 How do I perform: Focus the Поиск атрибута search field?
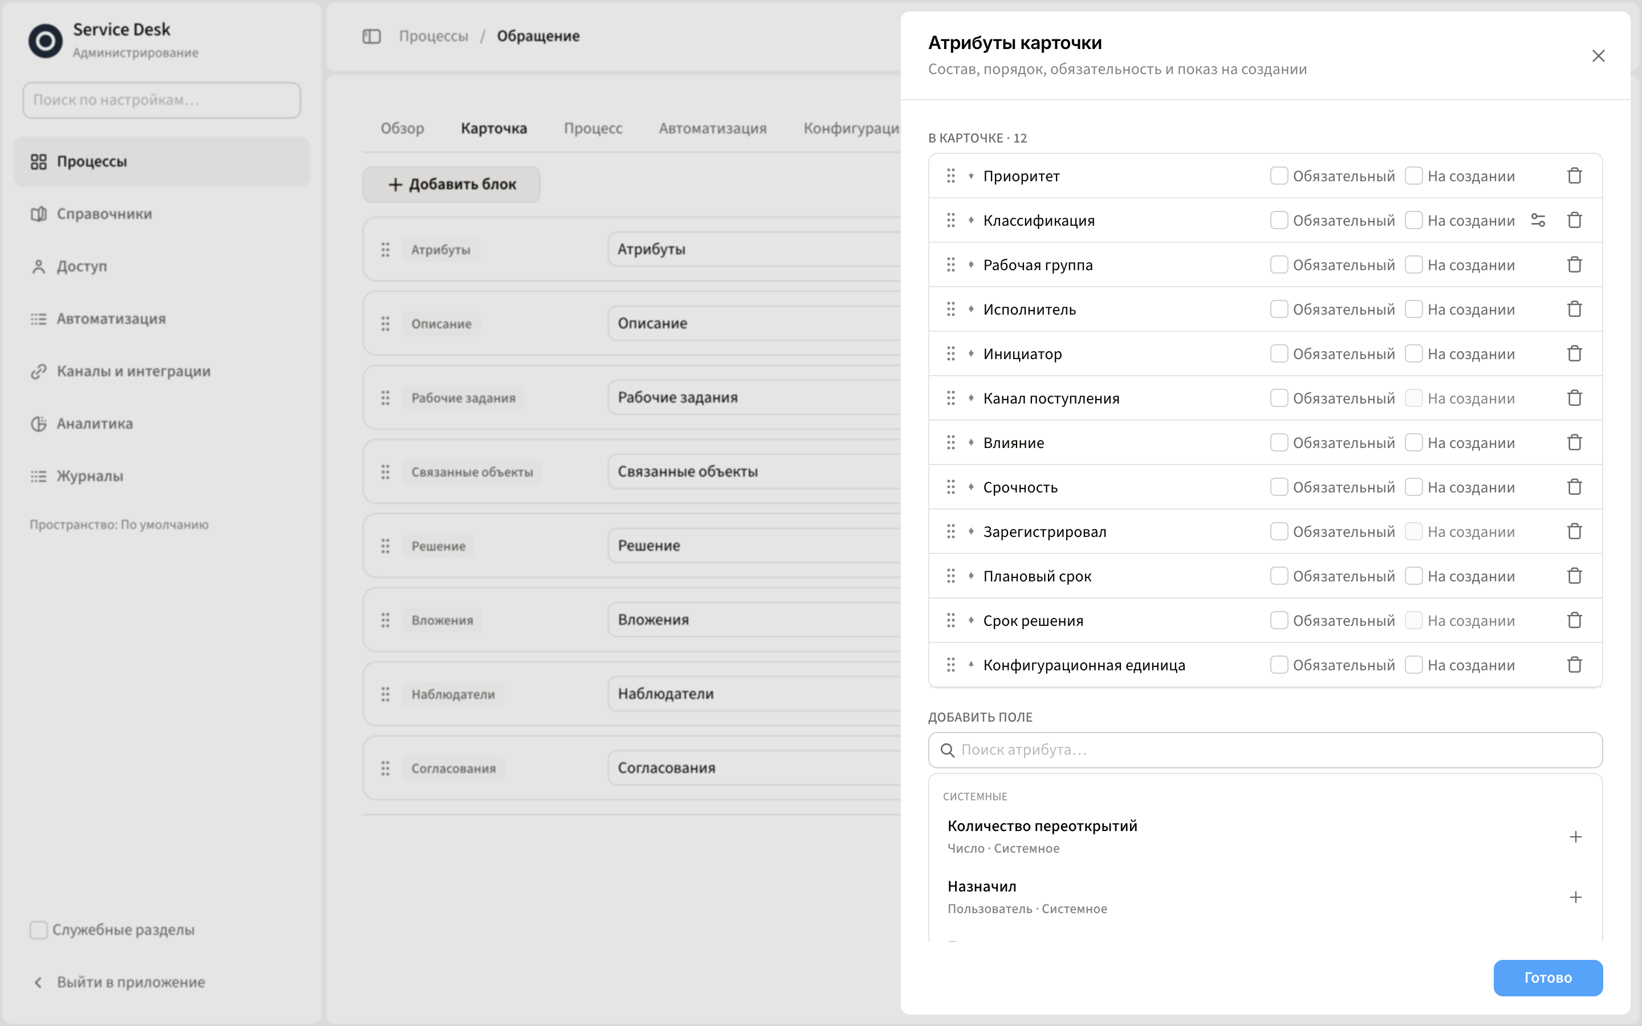point(1265,750)
